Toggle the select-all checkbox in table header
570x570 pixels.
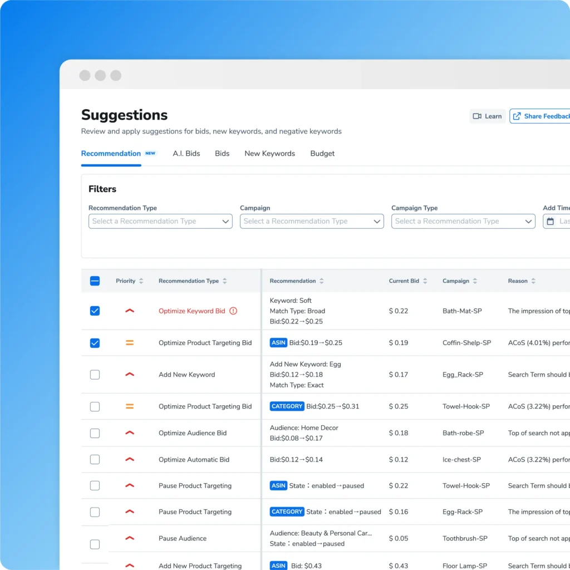[x=95, y=281]
